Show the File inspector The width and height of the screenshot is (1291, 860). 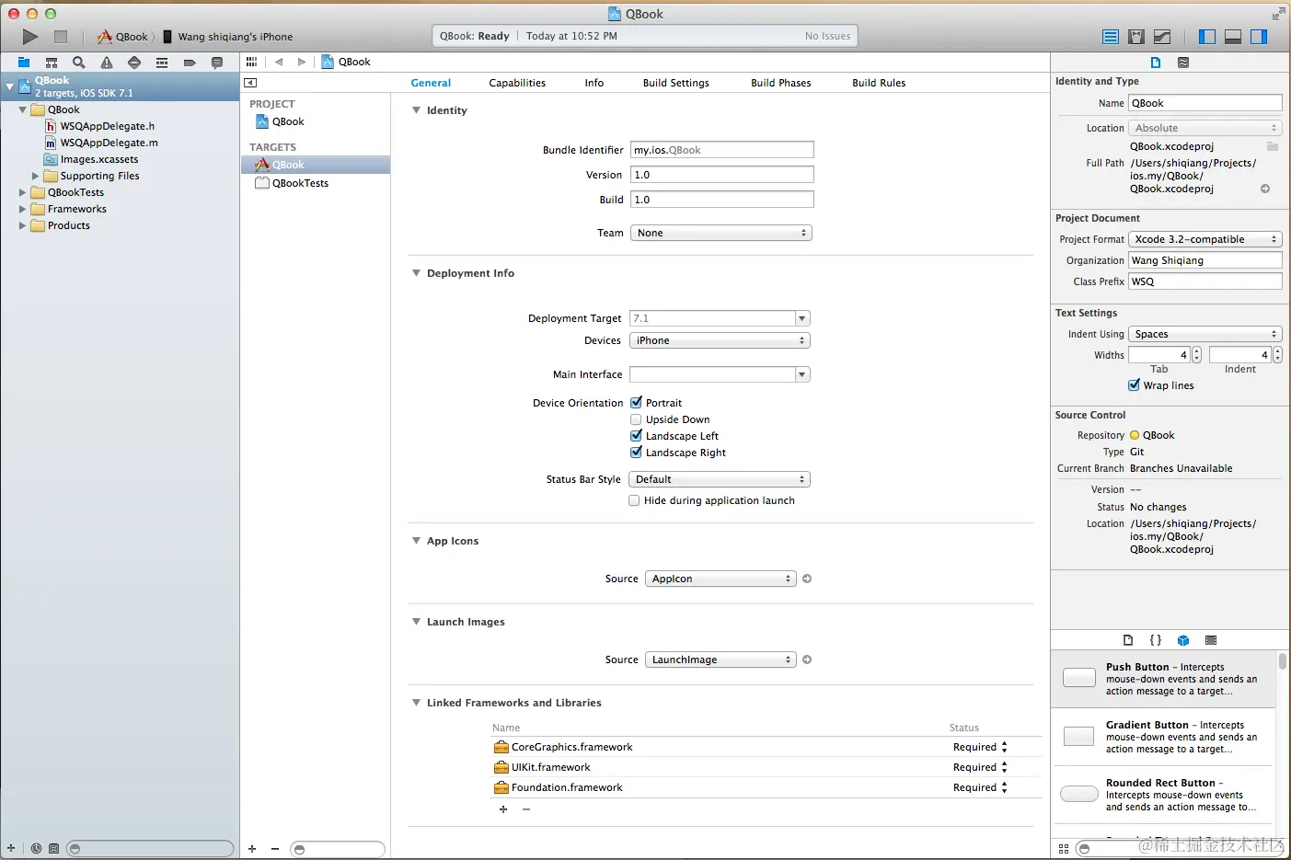click(1156, 63)
